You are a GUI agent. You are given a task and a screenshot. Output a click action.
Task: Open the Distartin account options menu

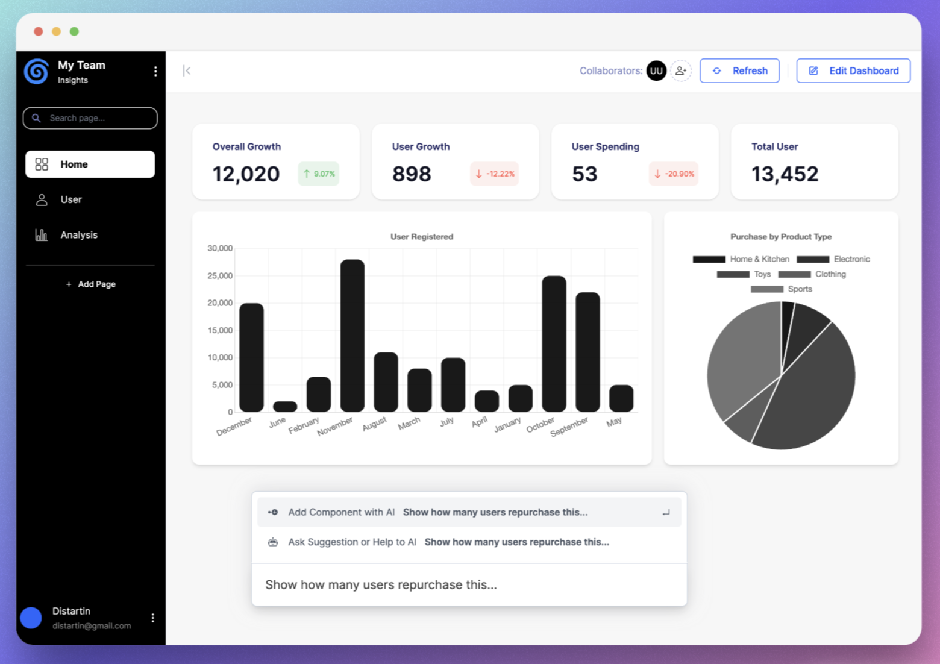153,618
